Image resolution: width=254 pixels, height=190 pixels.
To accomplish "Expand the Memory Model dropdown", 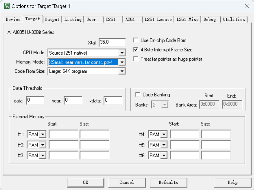I will pos(122,62).
